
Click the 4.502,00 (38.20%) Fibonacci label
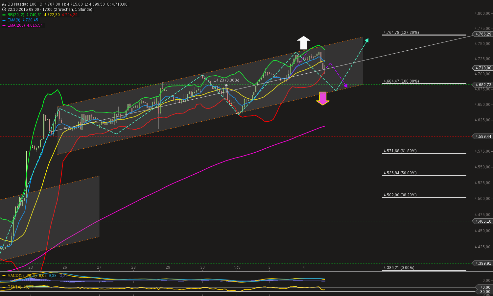[x=400, y=195]
